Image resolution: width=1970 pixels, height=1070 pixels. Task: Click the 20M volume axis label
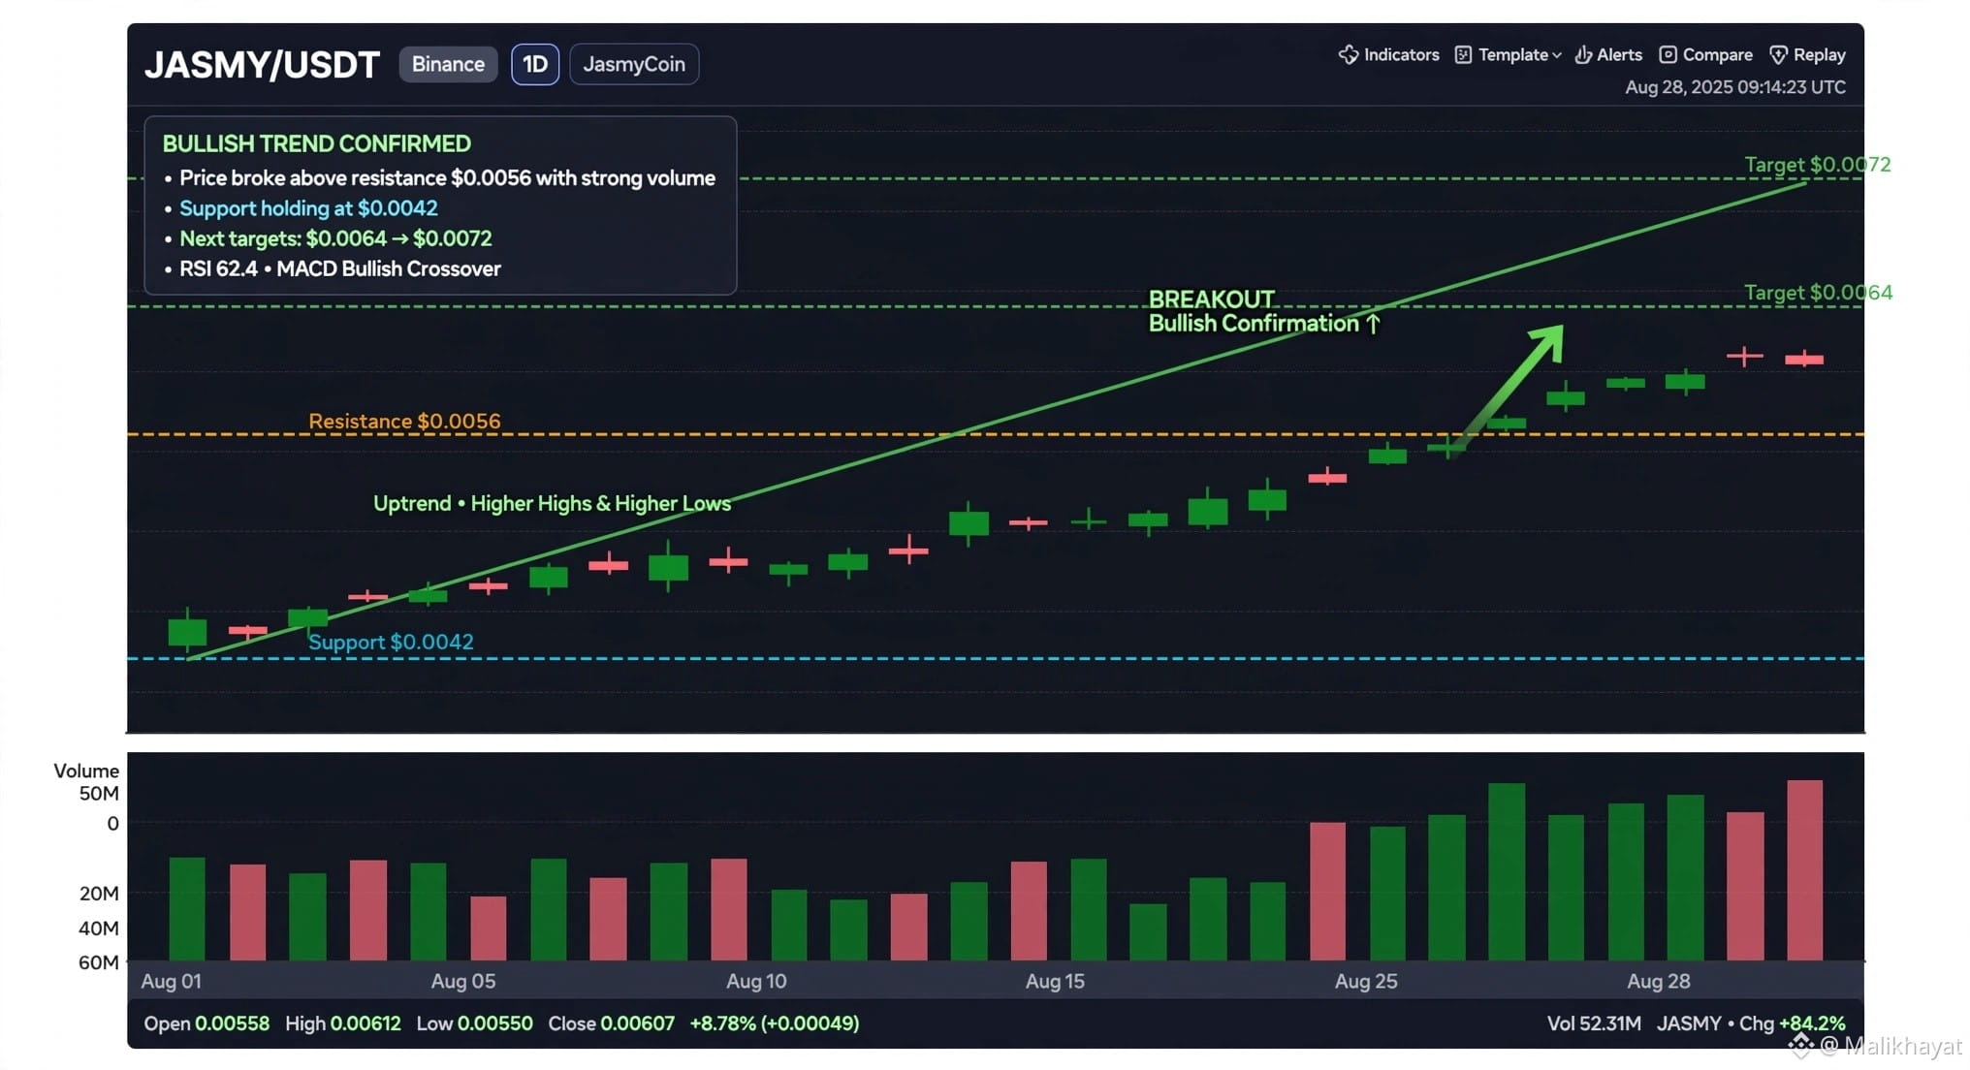(x=99, y=894)
